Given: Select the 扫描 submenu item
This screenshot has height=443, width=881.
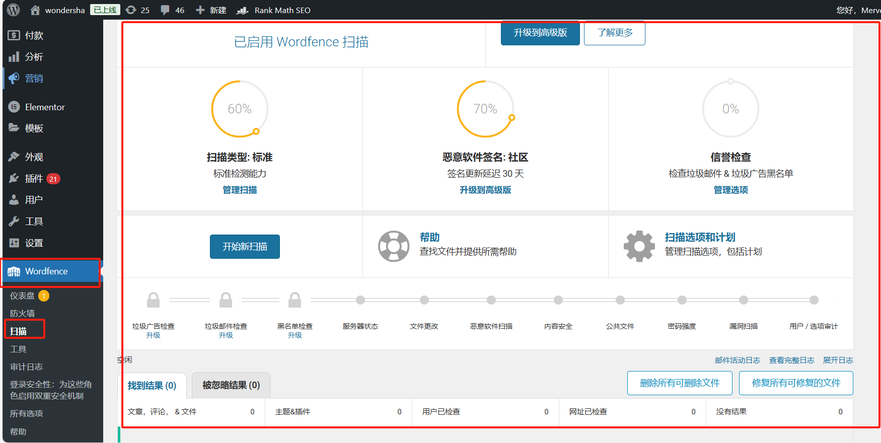Looking at the screenshot, I should click(x=19, y=331).
